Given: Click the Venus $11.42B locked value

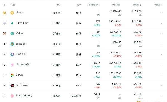Looking at the screenshot, I should click(x=137, y=11).
